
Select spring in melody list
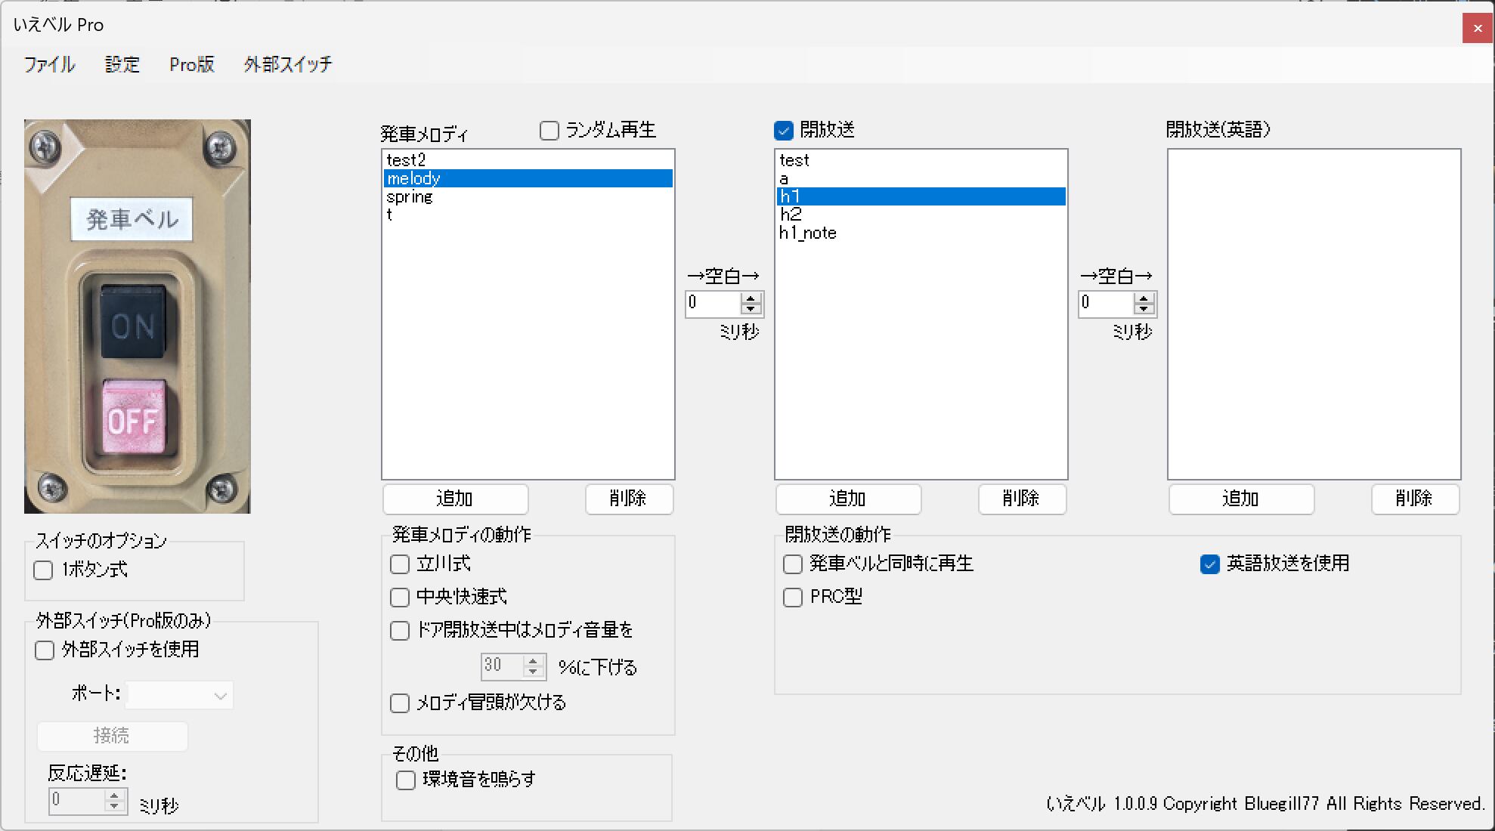pyautogui.click(x=410, y=197)
